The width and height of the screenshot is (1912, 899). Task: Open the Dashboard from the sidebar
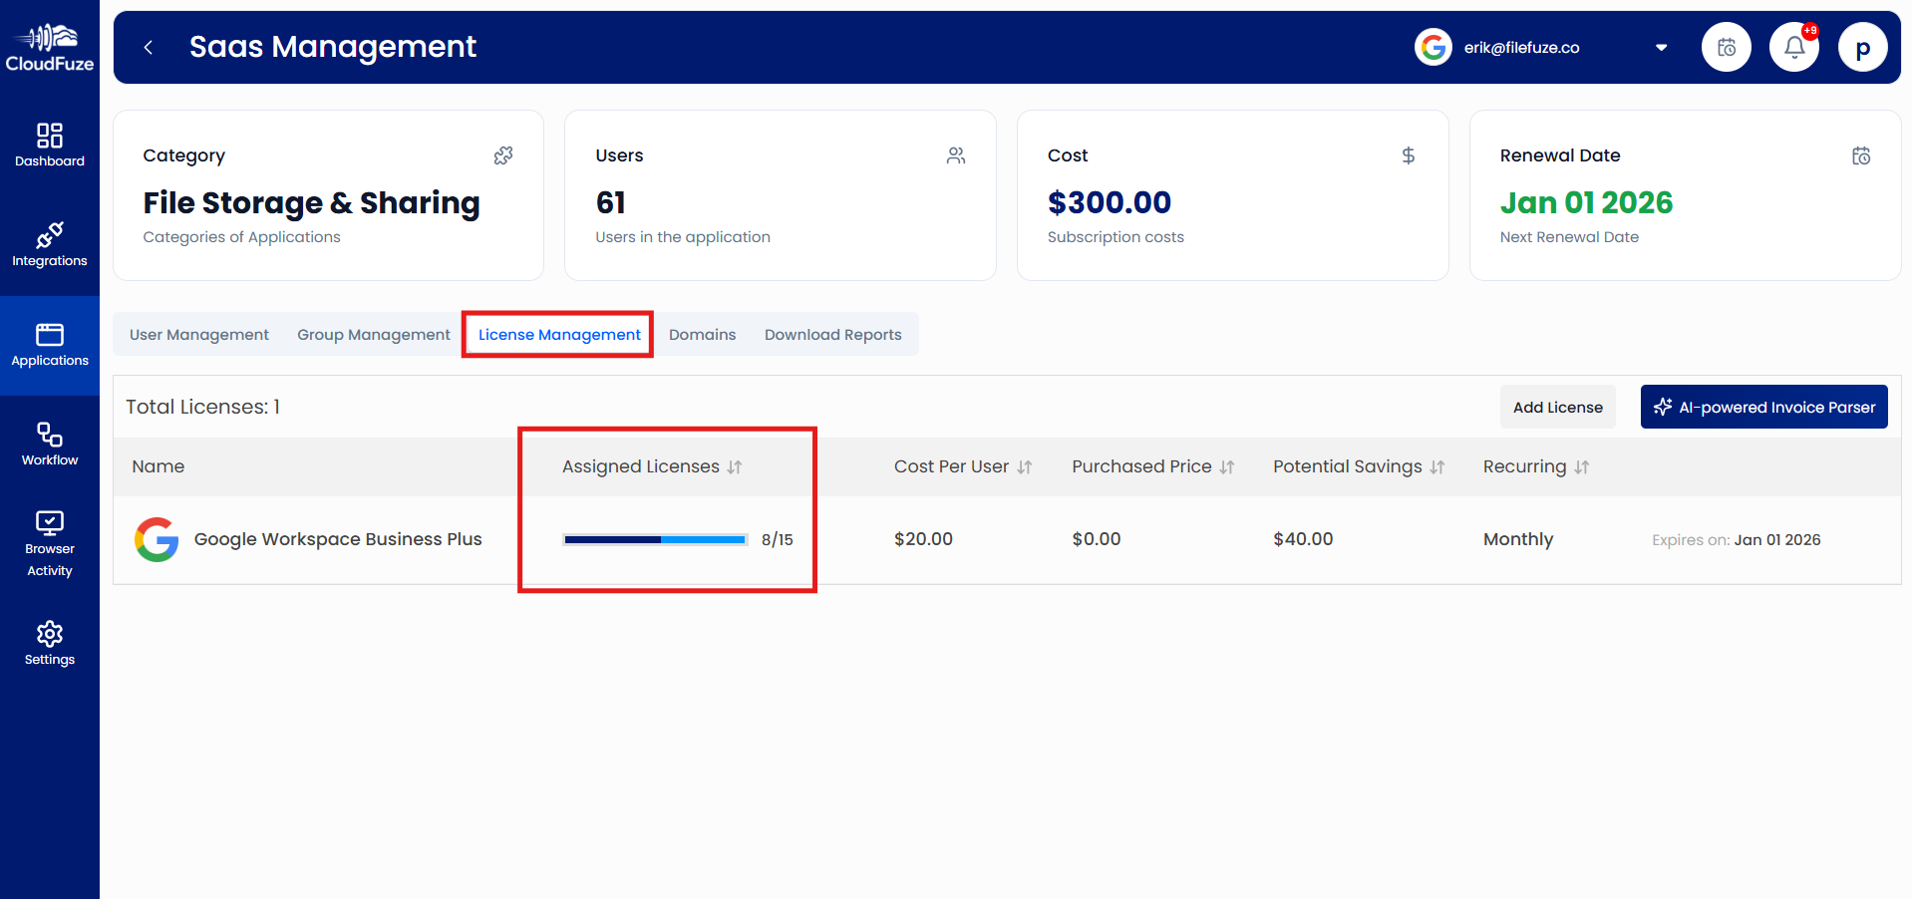pyautogui.click(x=49, y=145)
